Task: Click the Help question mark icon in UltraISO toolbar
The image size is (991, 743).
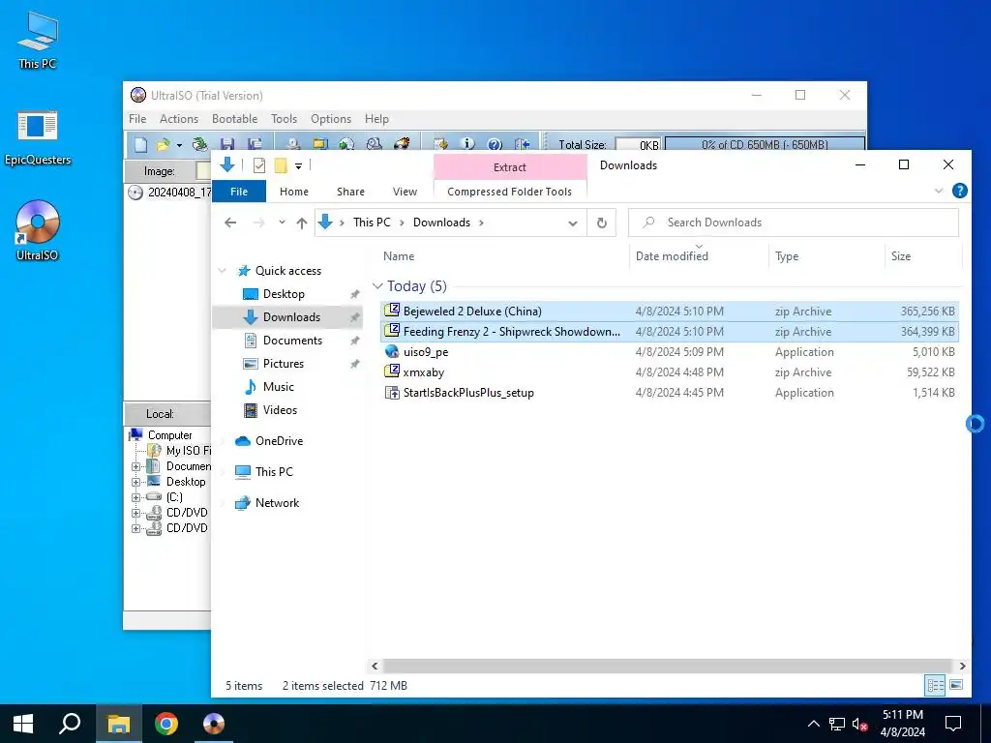Action: (x=495, y=144)
